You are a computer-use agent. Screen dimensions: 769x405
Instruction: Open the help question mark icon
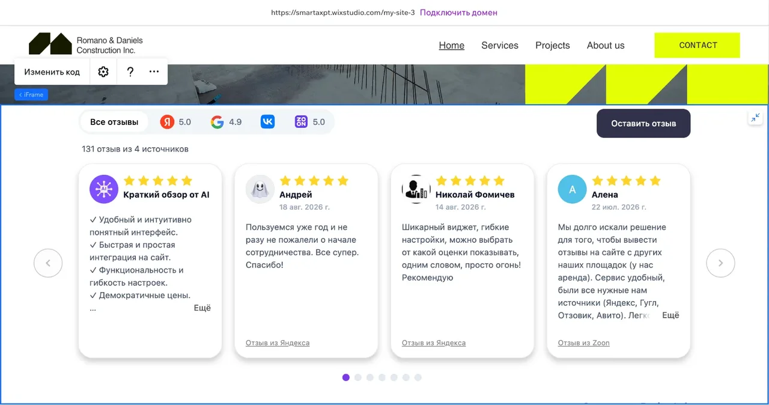[x=130, y=72]
